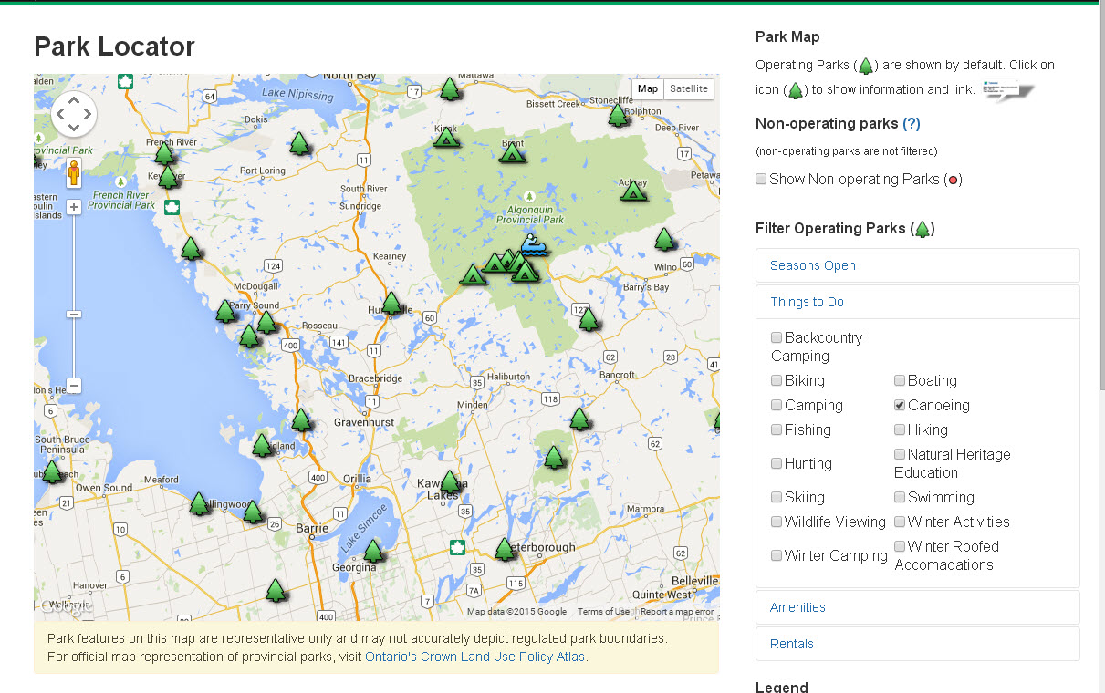Check the Backcountry Camping filter

click(777, 337)
